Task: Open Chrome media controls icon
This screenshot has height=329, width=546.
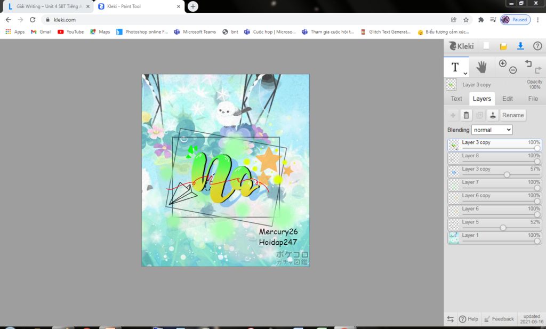Action: click(x=493, y=20)
